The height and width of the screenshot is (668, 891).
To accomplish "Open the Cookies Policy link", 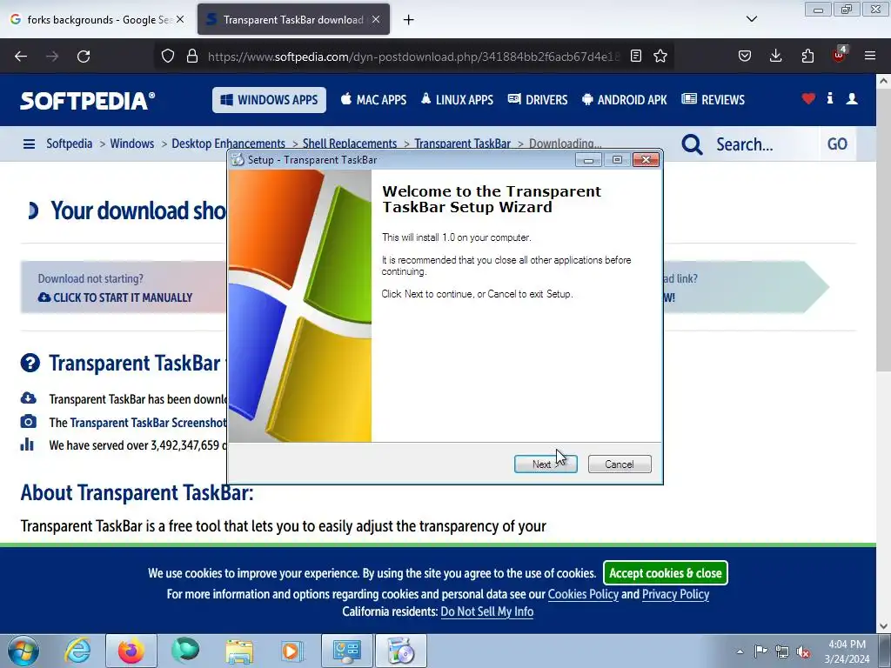I will [x=583, y=594].
